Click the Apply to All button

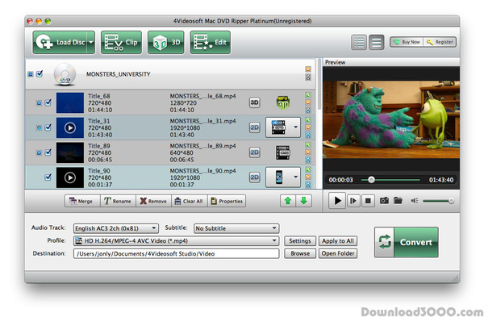tap(338, 241)
